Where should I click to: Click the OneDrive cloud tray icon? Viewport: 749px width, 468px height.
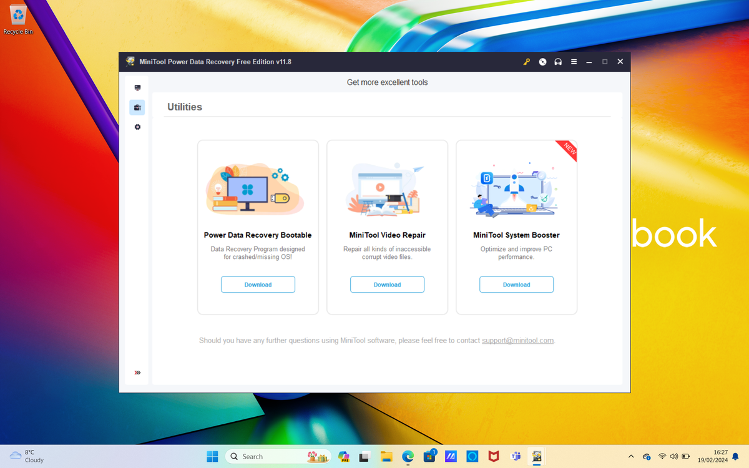point(647,456)
